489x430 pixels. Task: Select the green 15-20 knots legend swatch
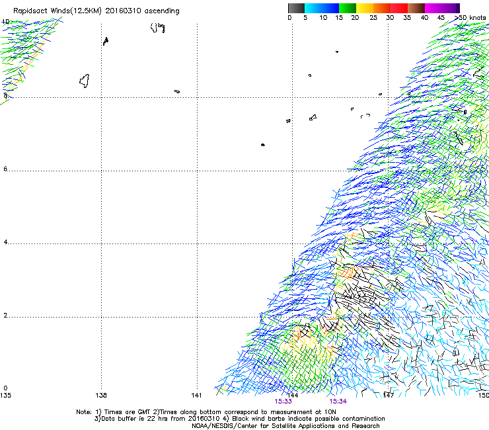348,8
